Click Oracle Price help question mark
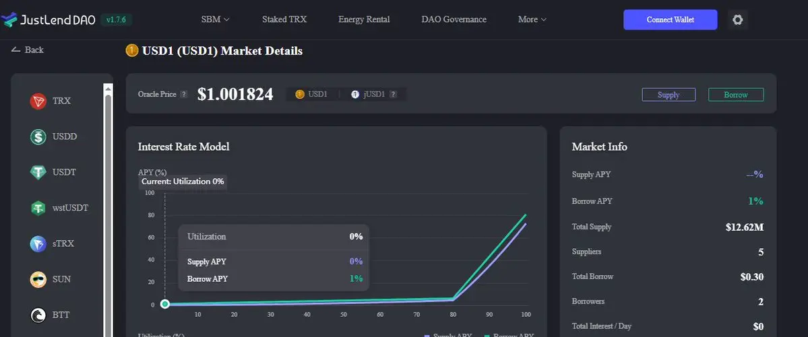This screenshot has height=337, width=808. 184,95
